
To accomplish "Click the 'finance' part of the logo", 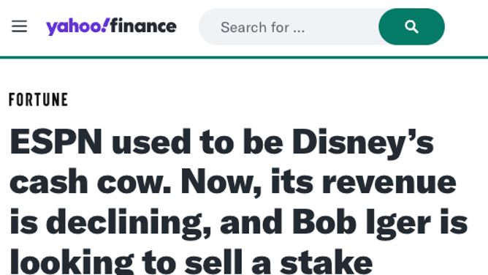I will coord(143,26).
